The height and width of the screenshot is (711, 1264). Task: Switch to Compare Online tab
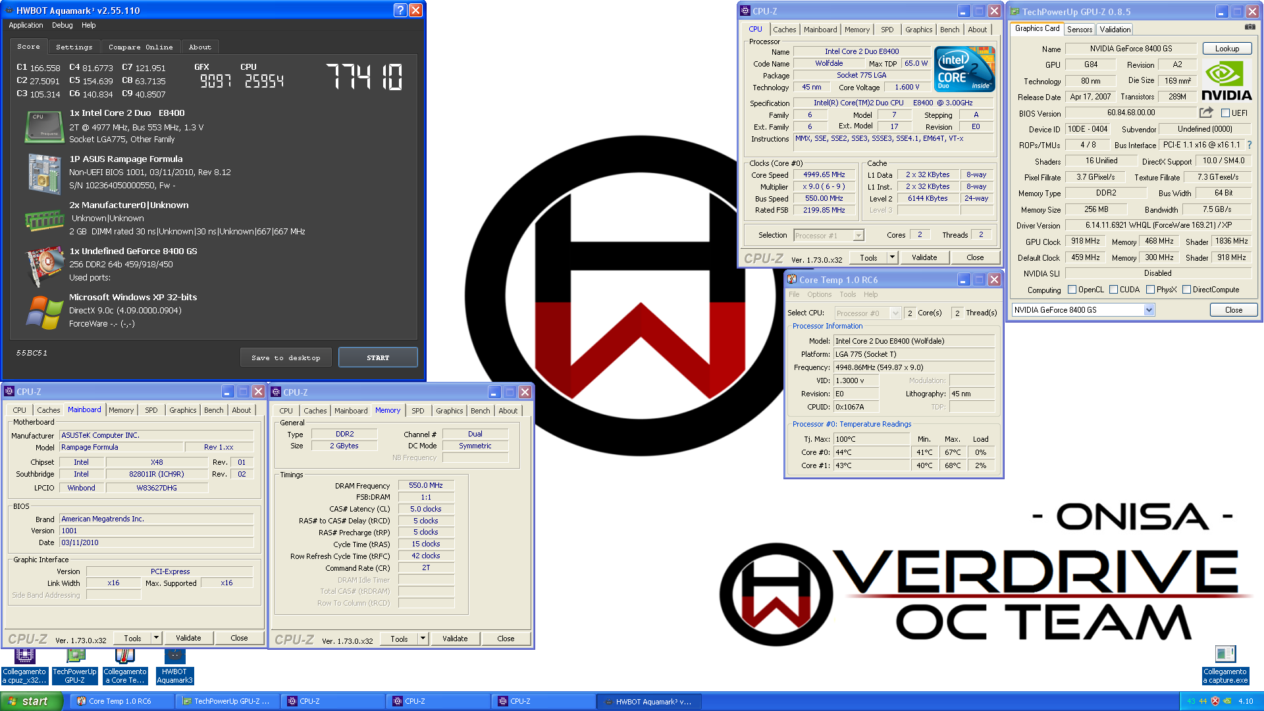140,47
